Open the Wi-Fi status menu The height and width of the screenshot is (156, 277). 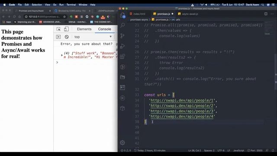pos(202,5)
